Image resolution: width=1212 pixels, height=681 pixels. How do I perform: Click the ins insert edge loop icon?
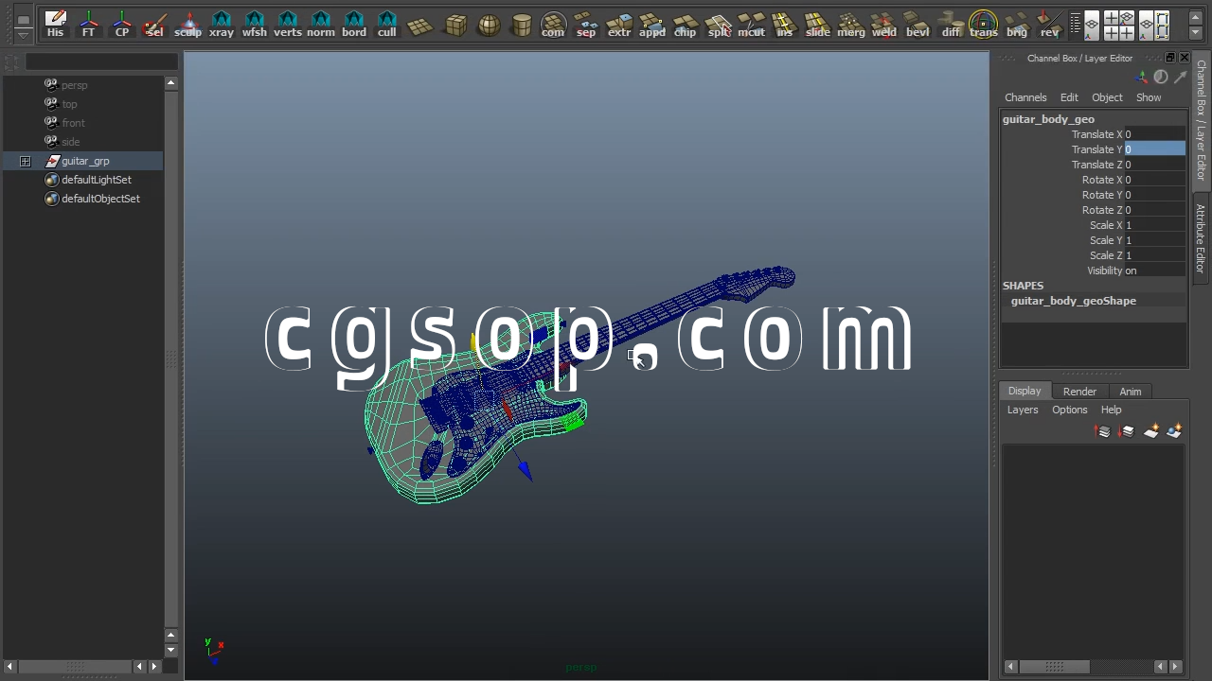[785, 25]
